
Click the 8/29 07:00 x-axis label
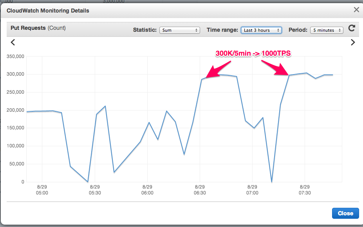(252, 190)
